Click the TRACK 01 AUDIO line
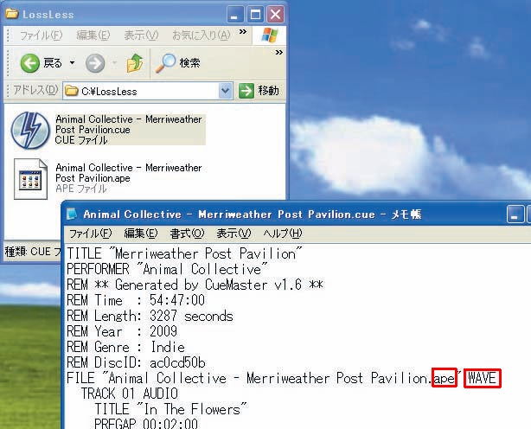Viewport: 531px width, 429px height. click(130, 394)
